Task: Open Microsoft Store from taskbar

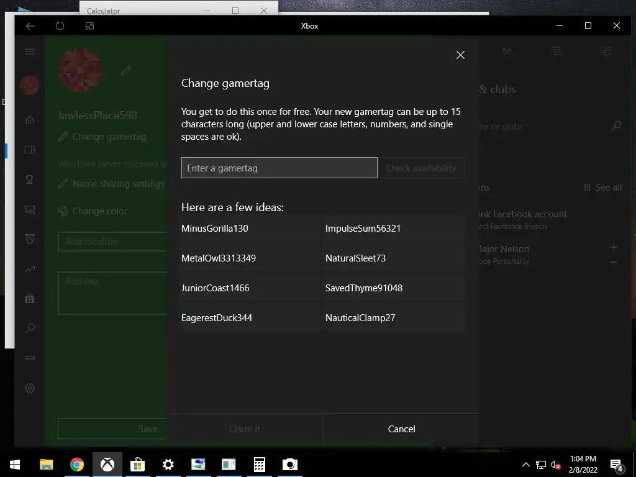Action: pyautogui.click(x=137, y=465)
